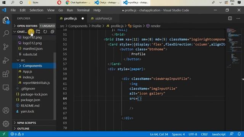Screen dimensions: 244x137
Task: Click Components in the breadcrumb path
Action: coord(78,26)
